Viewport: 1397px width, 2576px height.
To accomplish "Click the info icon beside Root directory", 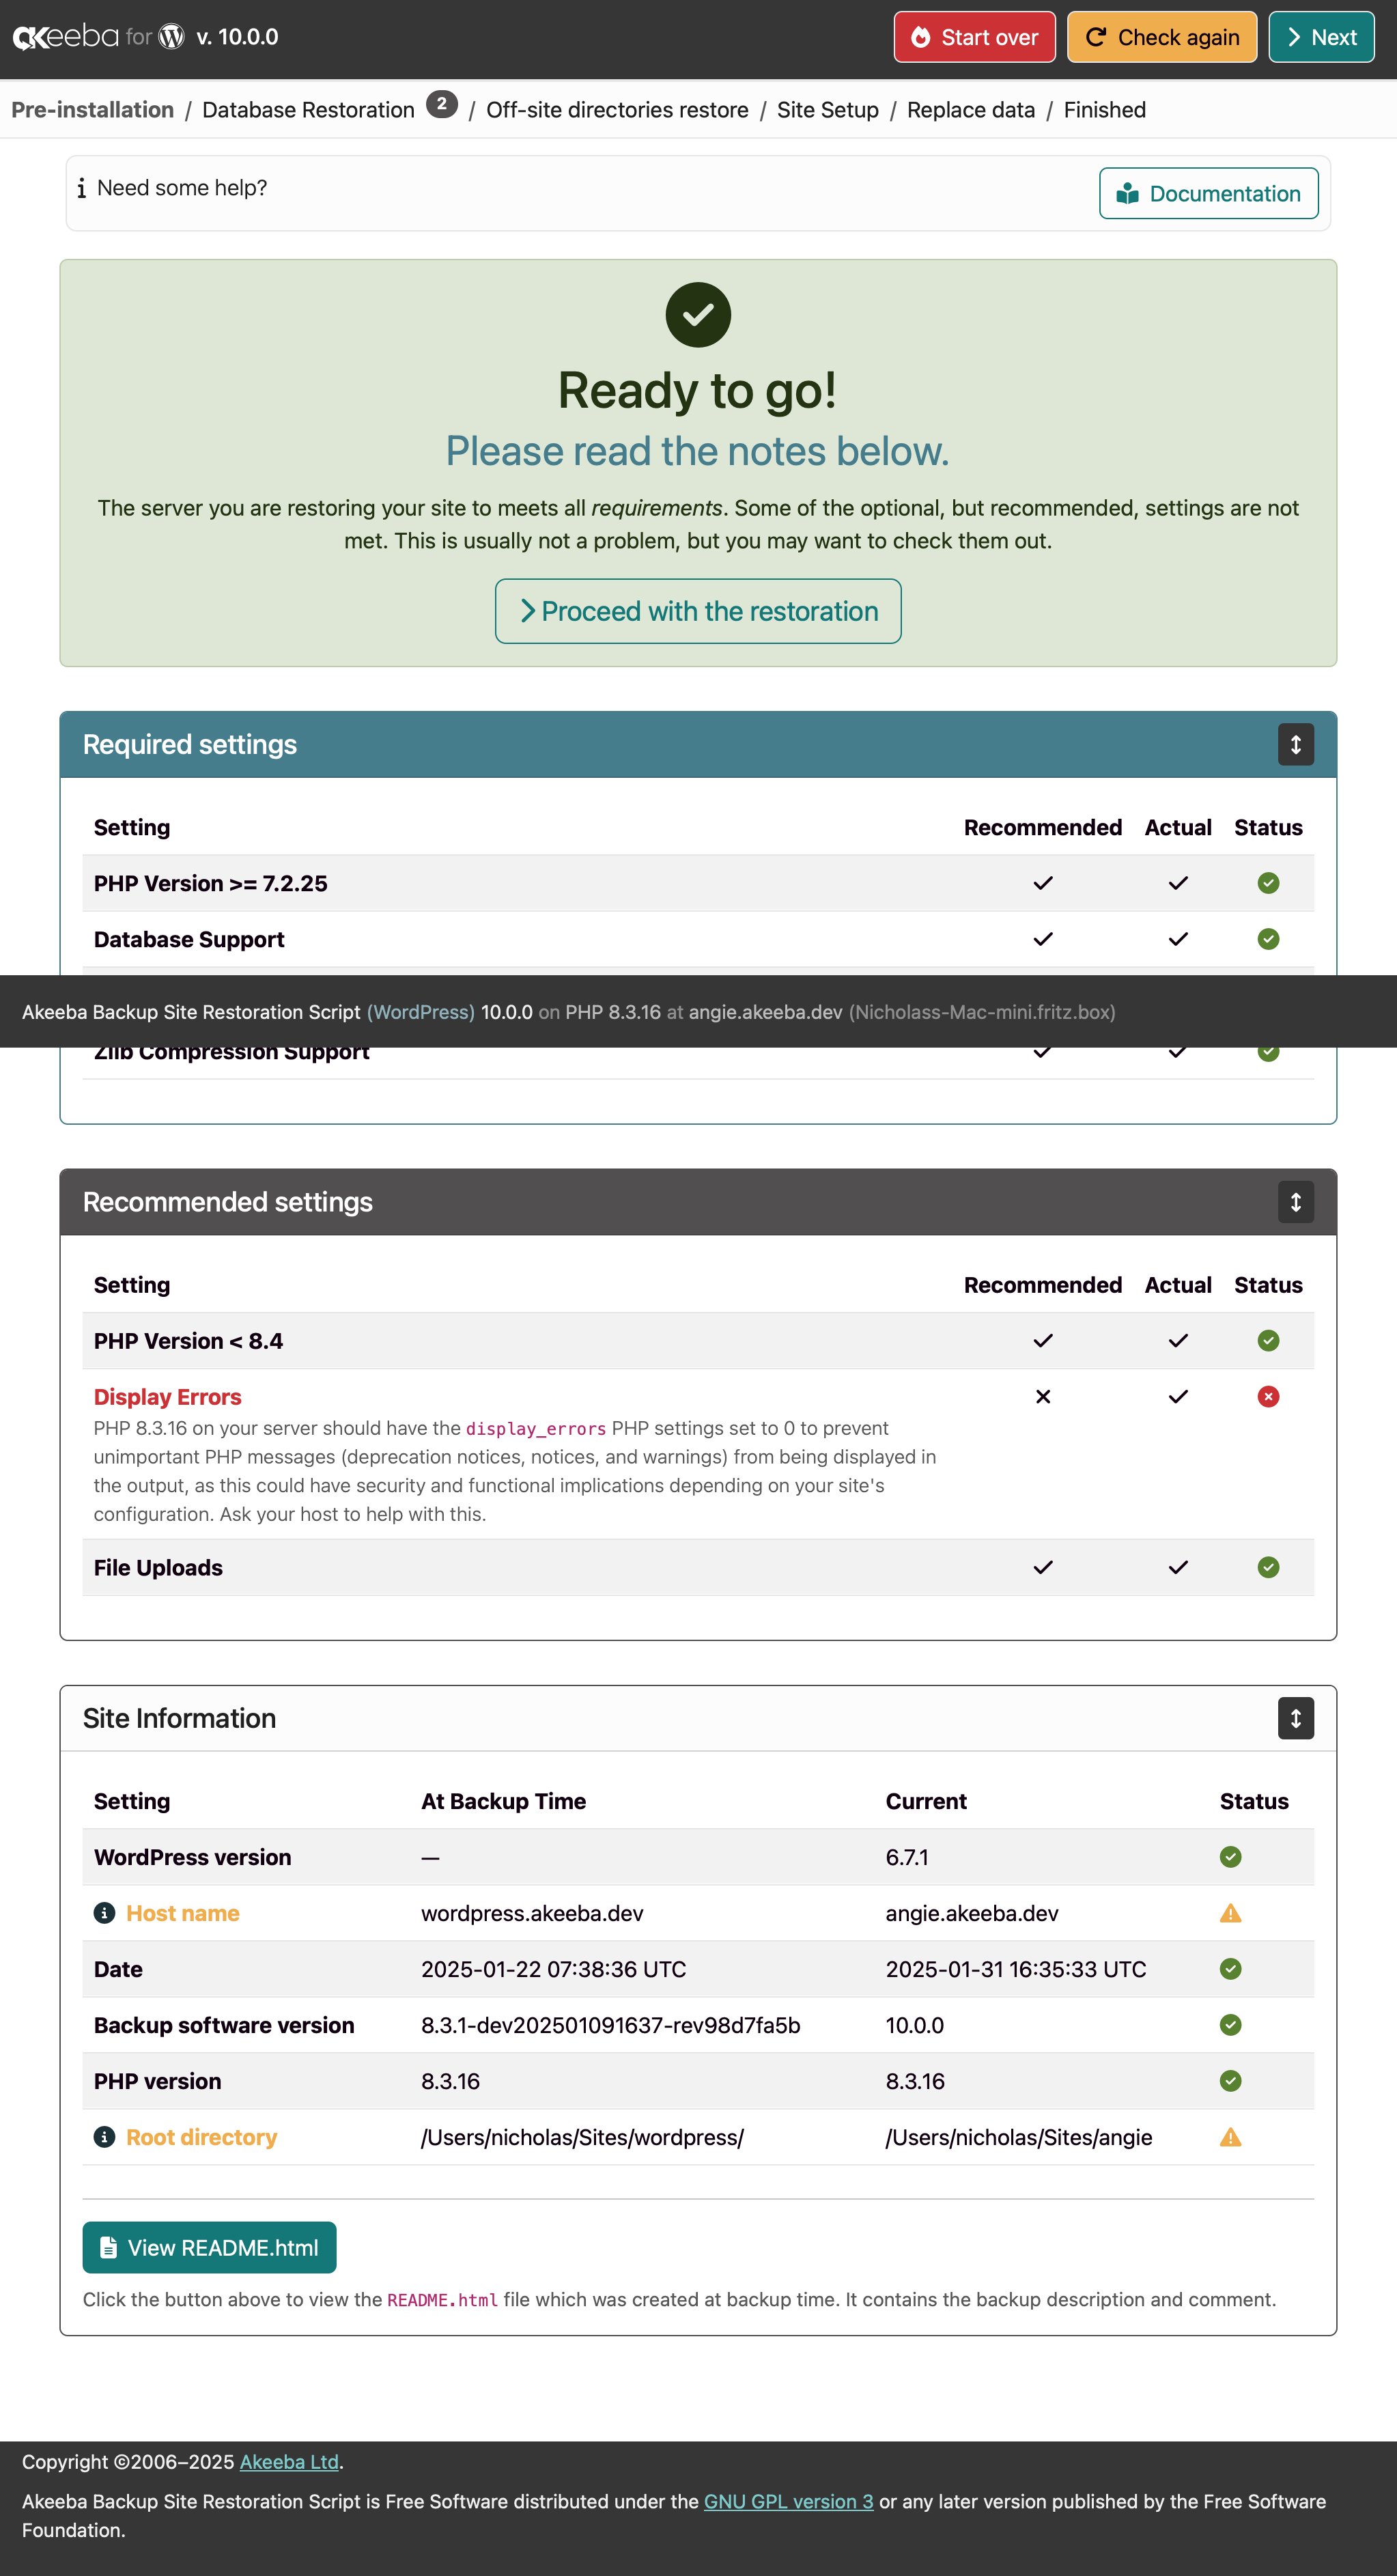I will [x=104, y=2137].
